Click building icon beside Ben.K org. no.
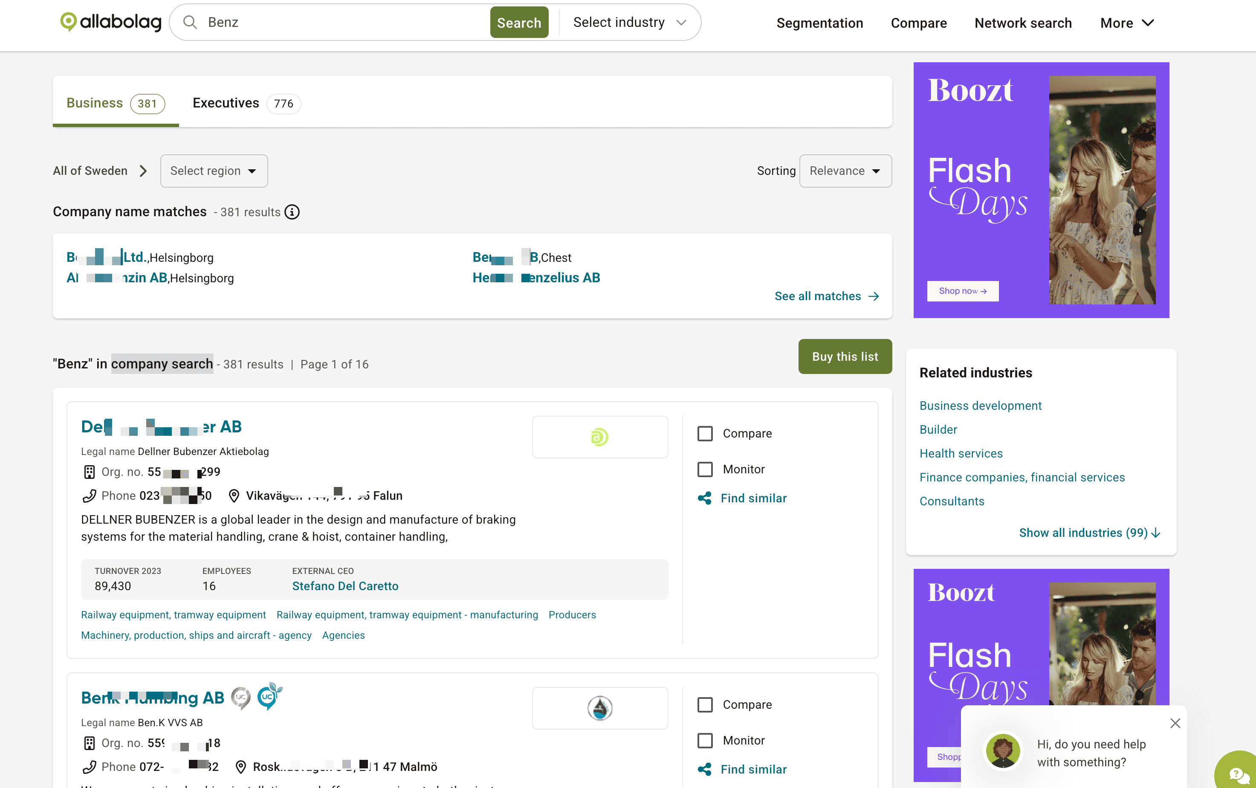 89,743
